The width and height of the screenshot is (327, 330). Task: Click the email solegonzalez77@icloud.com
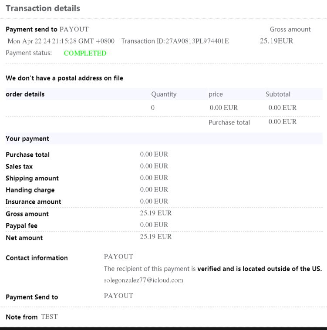[143, 280]
